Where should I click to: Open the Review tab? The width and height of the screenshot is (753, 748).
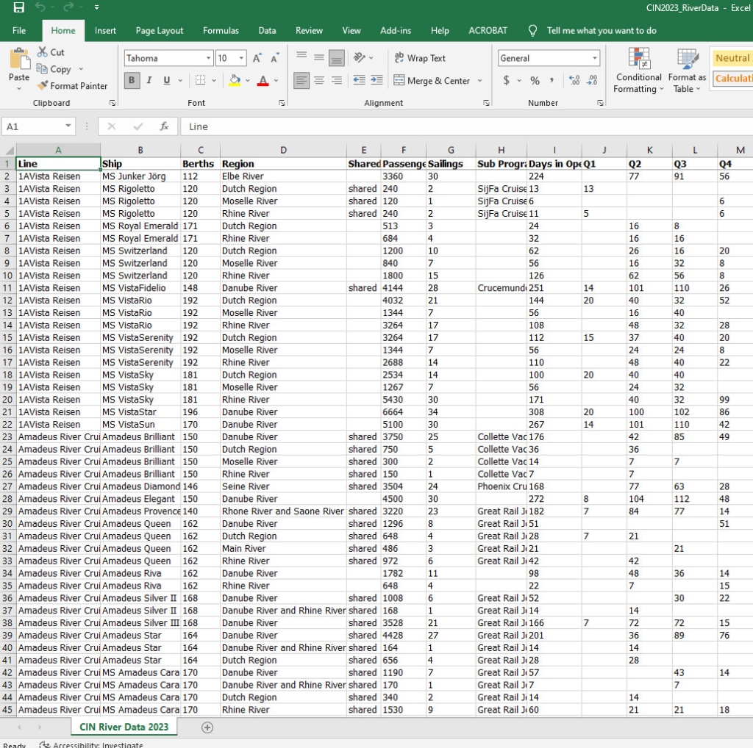click(310, 31)
